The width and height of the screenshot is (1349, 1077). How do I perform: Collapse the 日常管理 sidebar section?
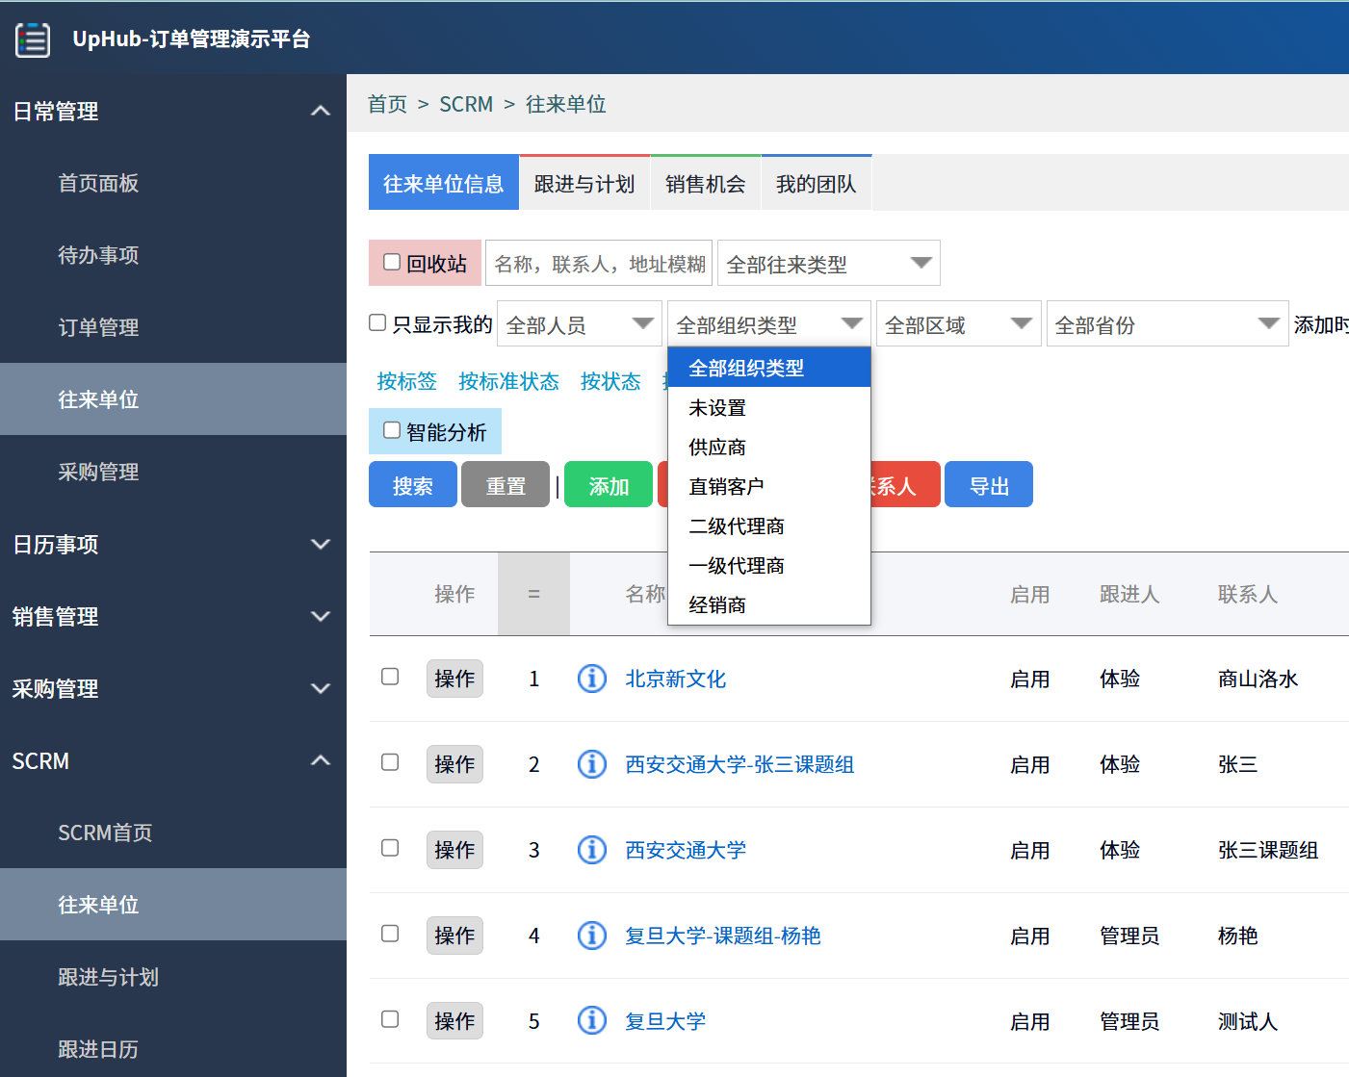321,111
